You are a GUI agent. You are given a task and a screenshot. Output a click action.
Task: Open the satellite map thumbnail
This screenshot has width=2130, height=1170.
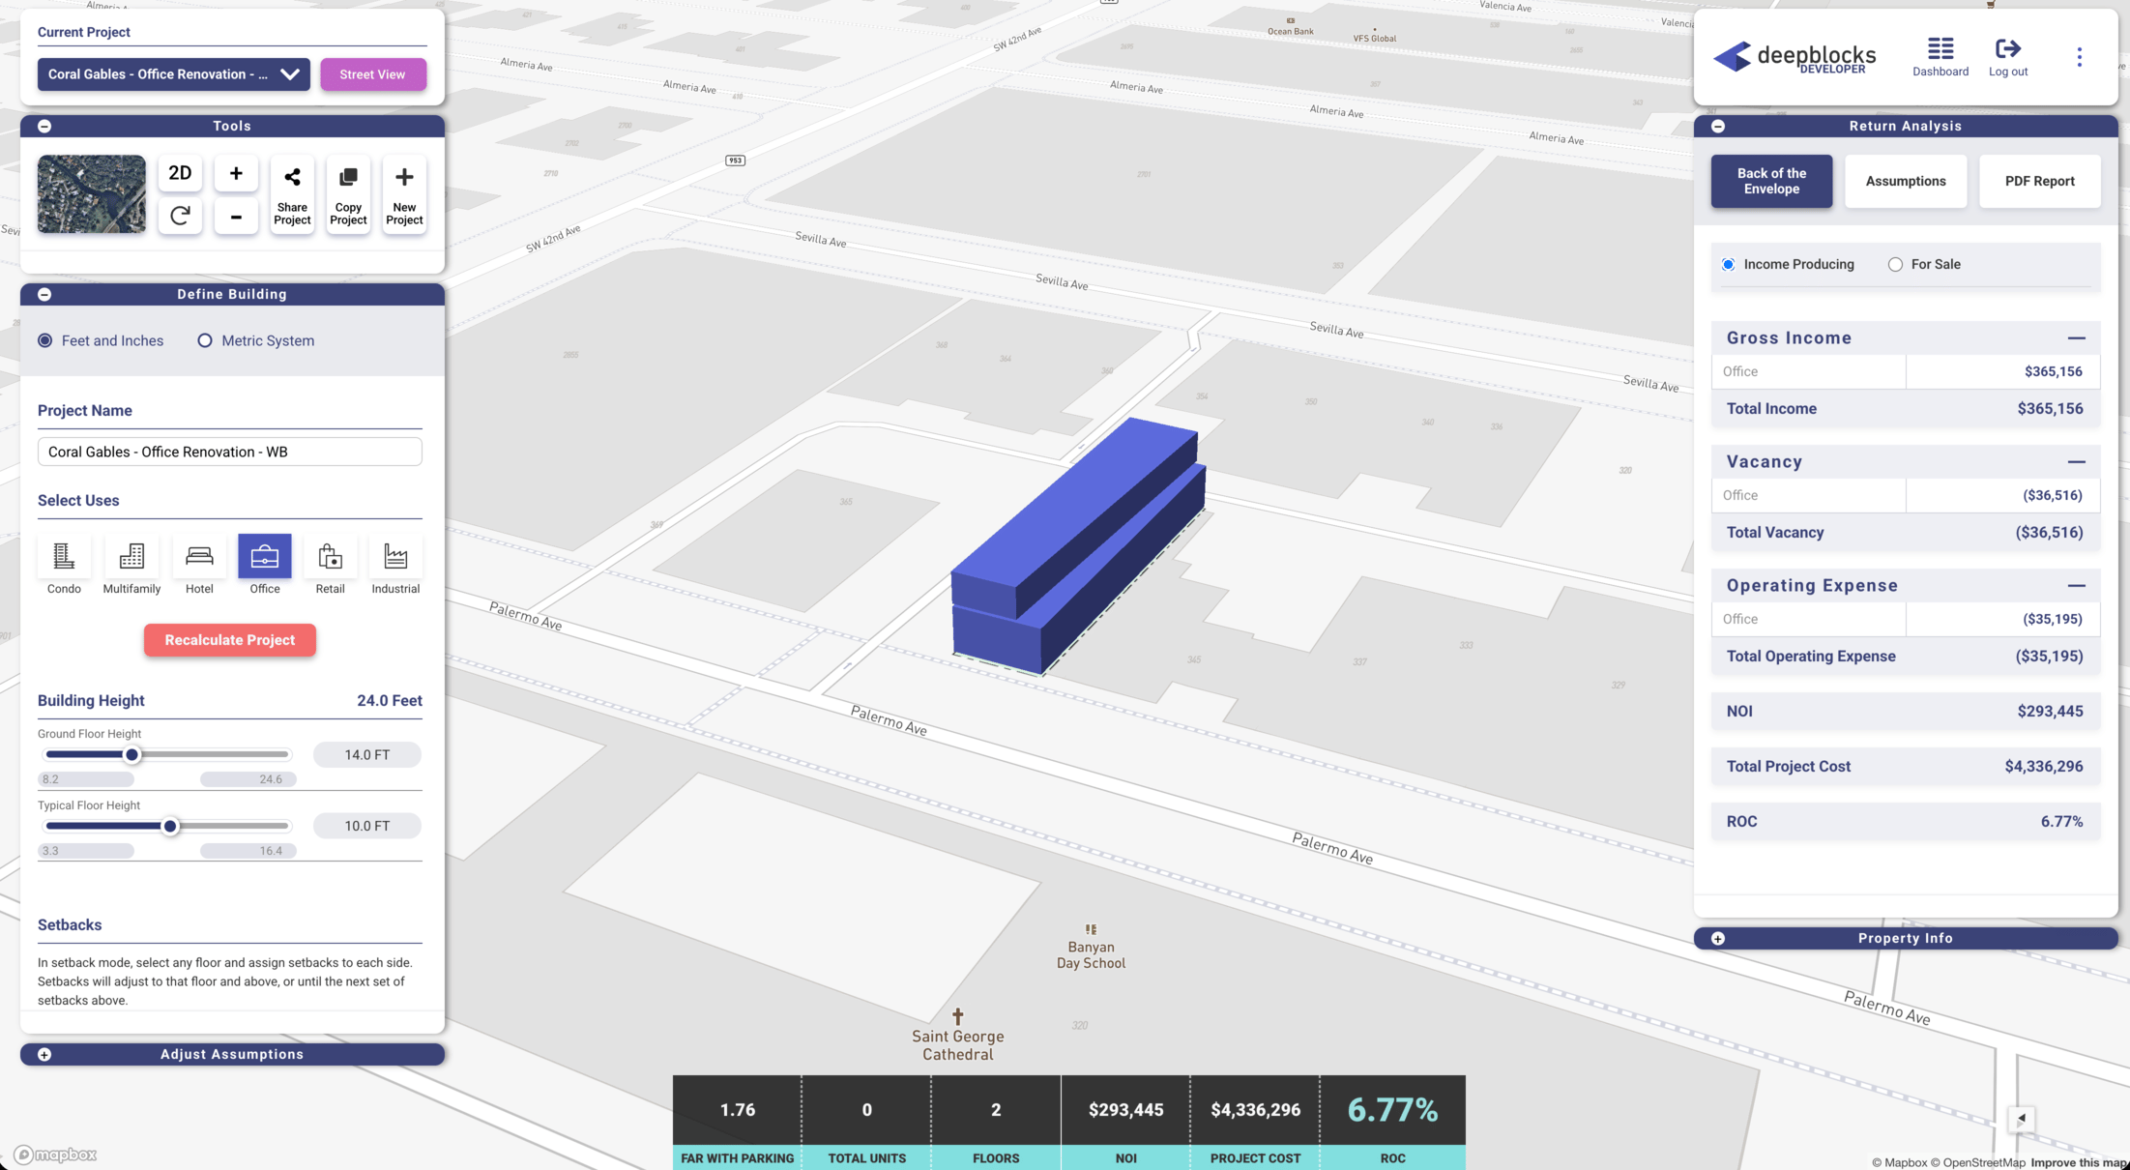[x=92, y=194]
